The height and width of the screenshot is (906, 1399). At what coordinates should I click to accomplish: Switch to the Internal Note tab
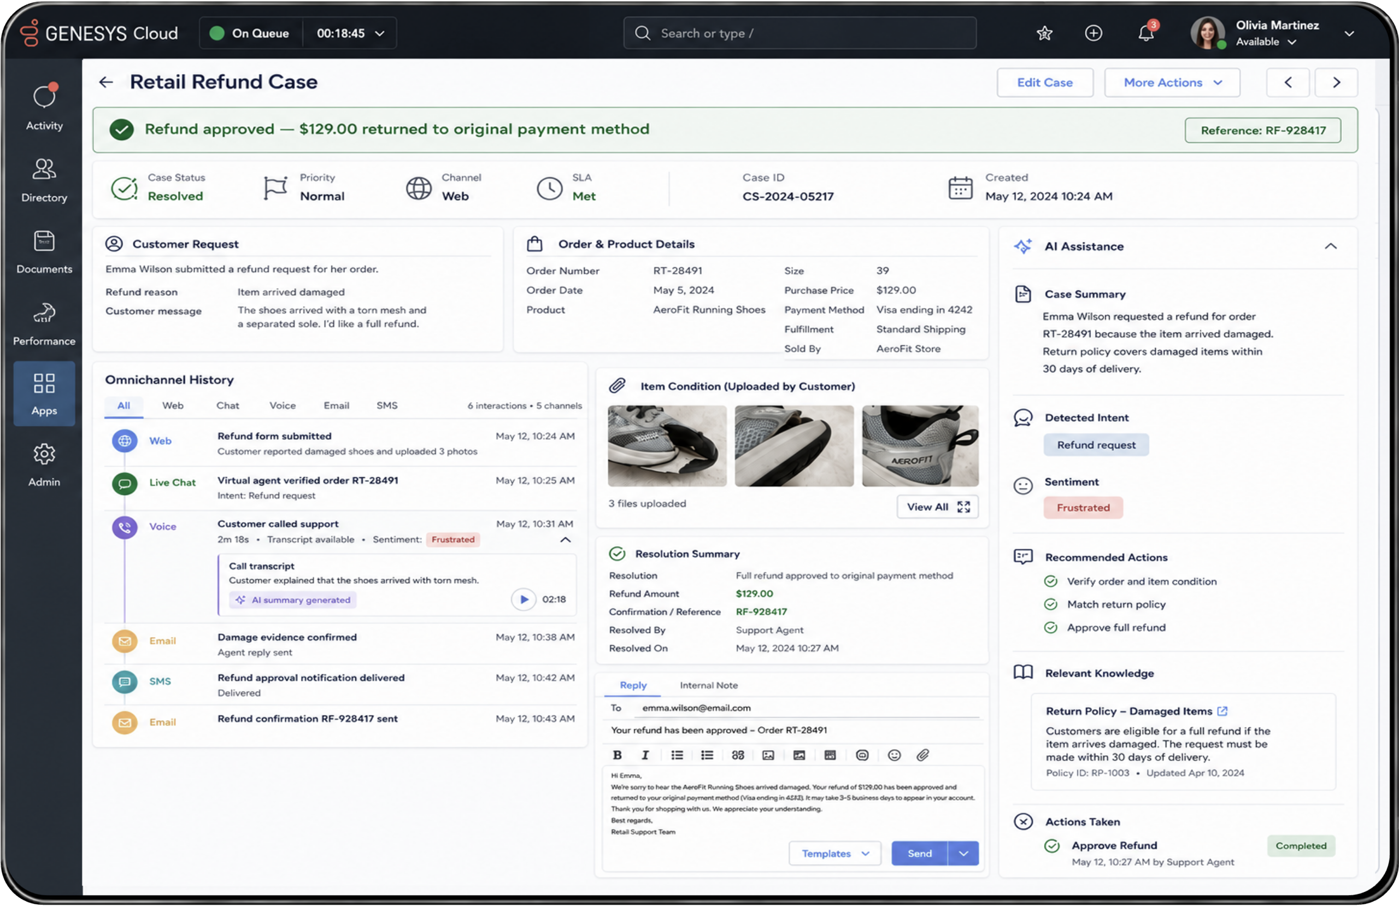click(x=708, y=685)
